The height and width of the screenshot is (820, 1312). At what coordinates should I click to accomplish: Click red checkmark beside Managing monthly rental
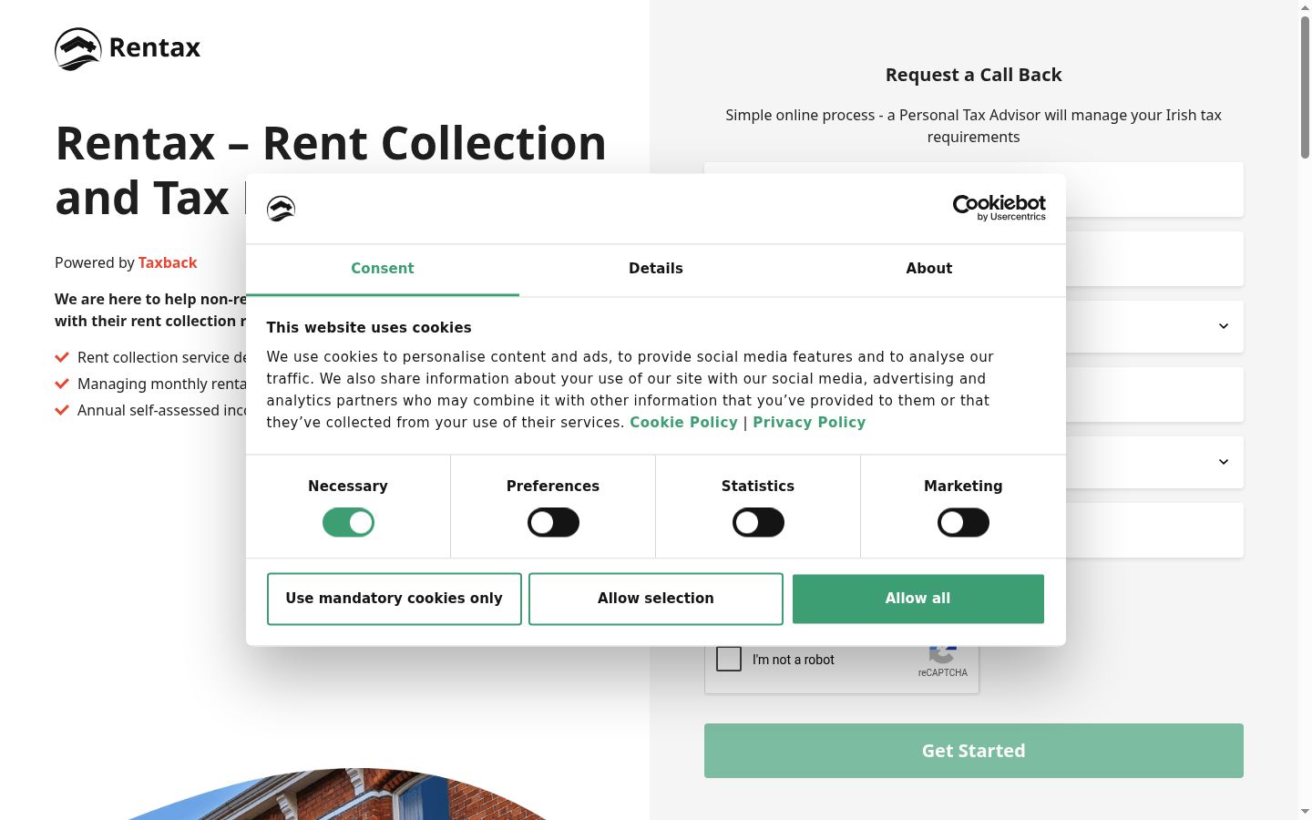click(x=62, y=384)
